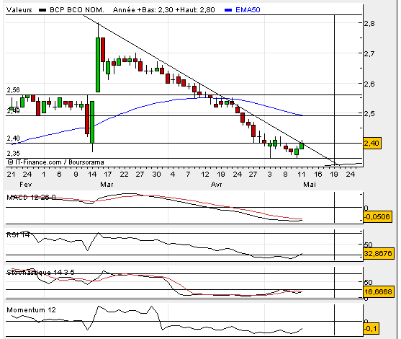Image resolution: width=401 pixels, height=339 pixels.
Task: Click the 'Fev' month label on axis
Action: point(26,185)
